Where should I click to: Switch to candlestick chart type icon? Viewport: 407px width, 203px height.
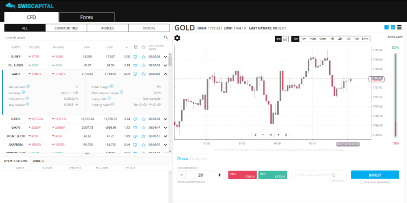point(278,39)
